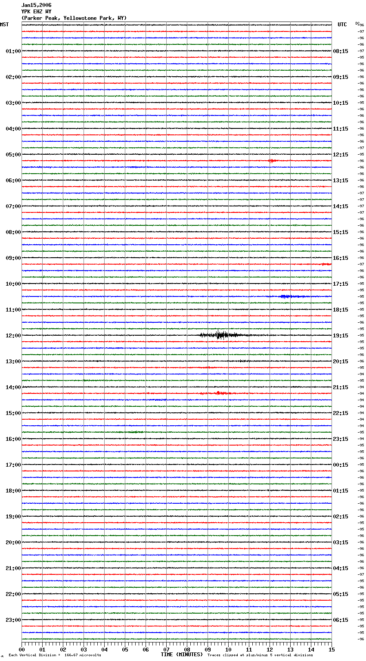Select the 22:00 MST time label
Screen dimensions: 366x661
point(13,594)
